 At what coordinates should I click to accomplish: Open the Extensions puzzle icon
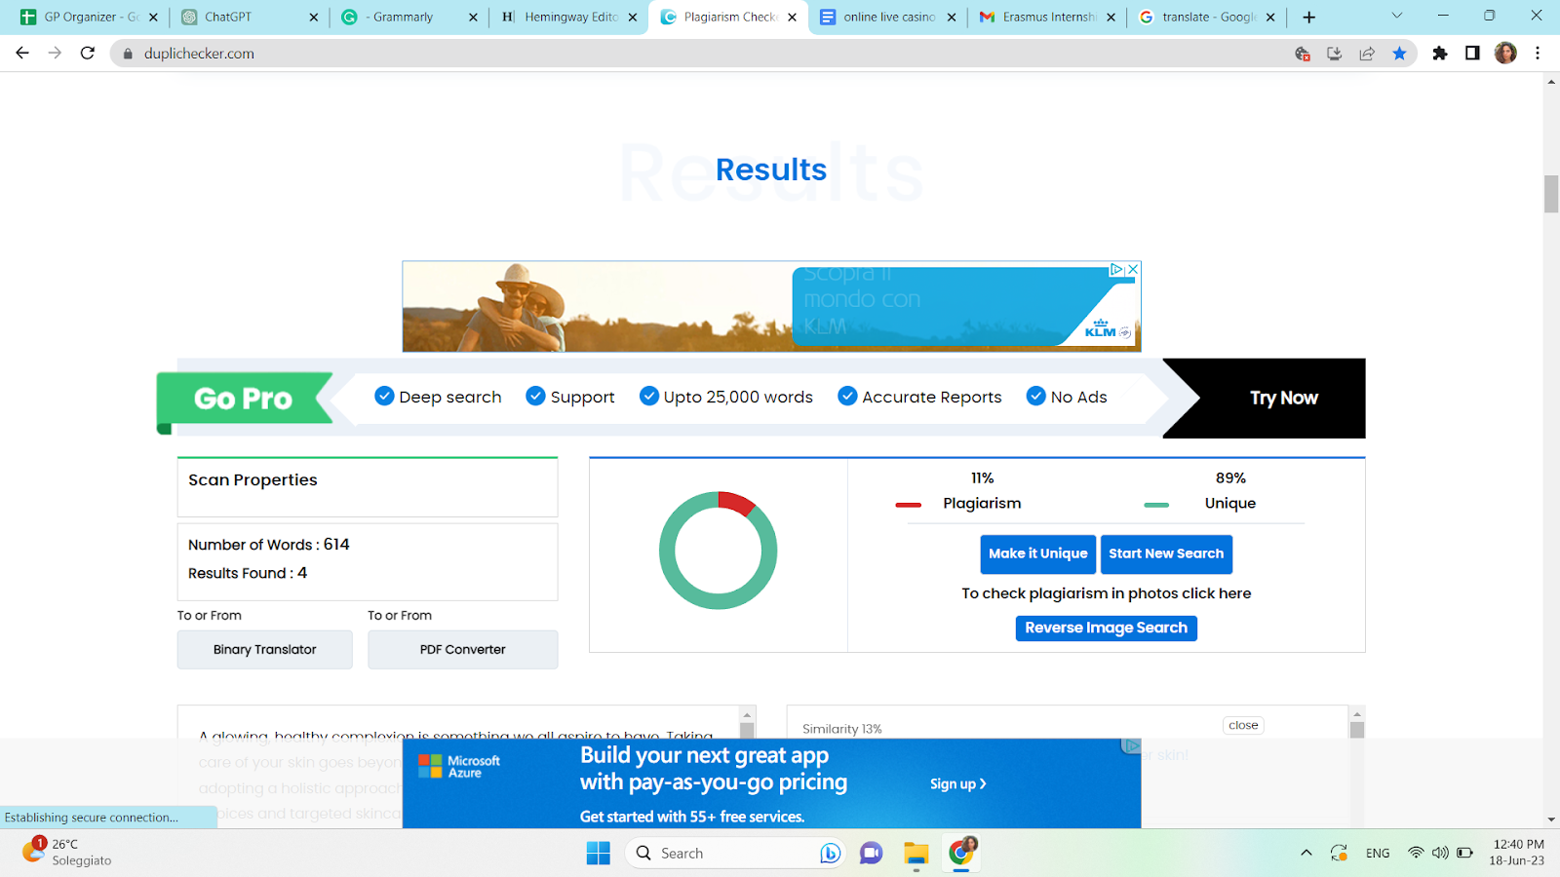[x=1440, y=54]
